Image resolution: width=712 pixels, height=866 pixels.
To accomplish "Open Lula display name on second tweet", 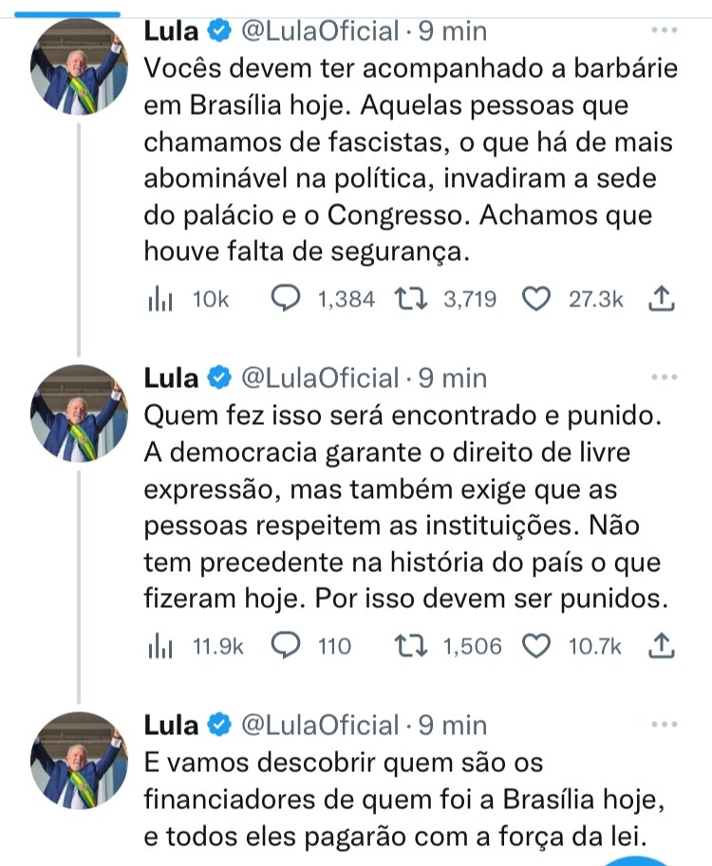I will [172, 378].
